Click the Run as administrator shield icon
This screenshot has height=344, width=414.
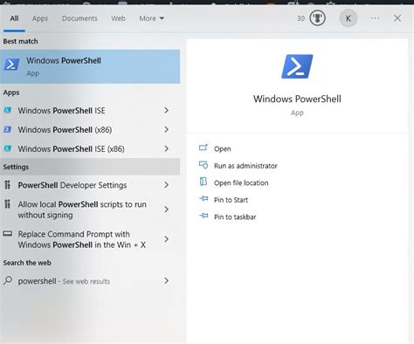click(x=204, y=165)
